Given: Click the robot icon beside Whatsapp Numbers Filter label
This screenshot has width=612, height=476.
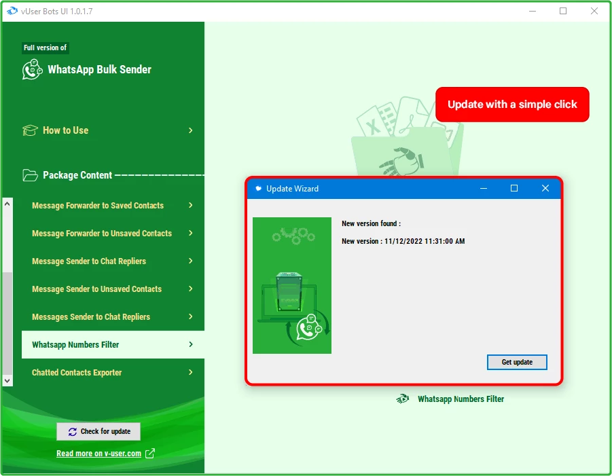Looking at the screenshot, I should pyautogui.click(x=403, y=399).
